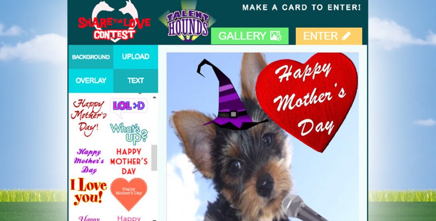Click the orange Enter button

tap(329, 36)
